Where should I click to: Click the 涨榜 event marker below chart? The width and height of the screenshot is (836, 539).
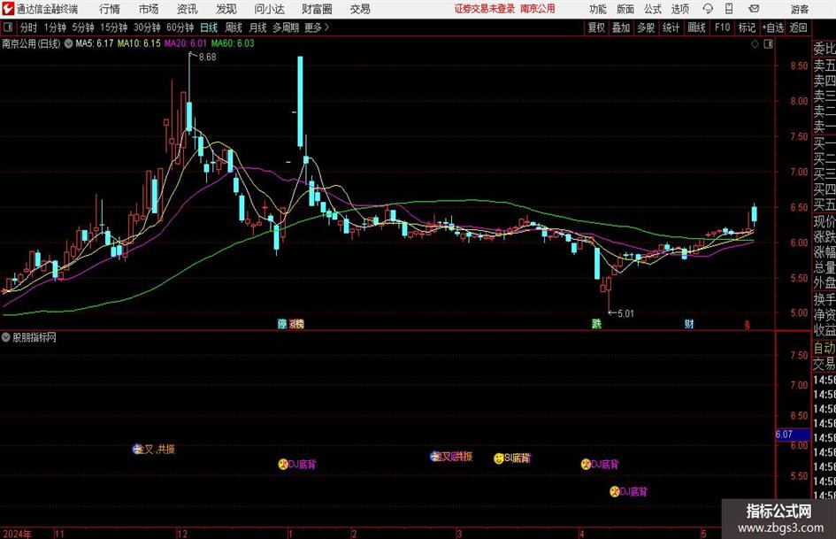(x=296, y=323)
